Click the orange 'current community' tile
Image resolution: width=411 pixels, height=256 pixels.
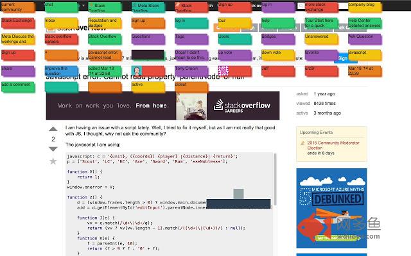point(18,7)
